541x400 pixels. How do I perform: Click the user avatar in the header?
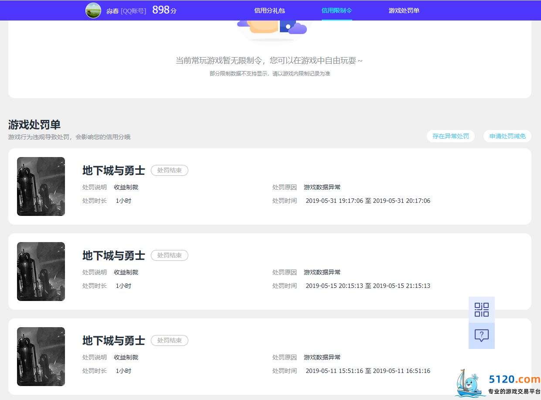pyautogui.click(x=93, y=10)
